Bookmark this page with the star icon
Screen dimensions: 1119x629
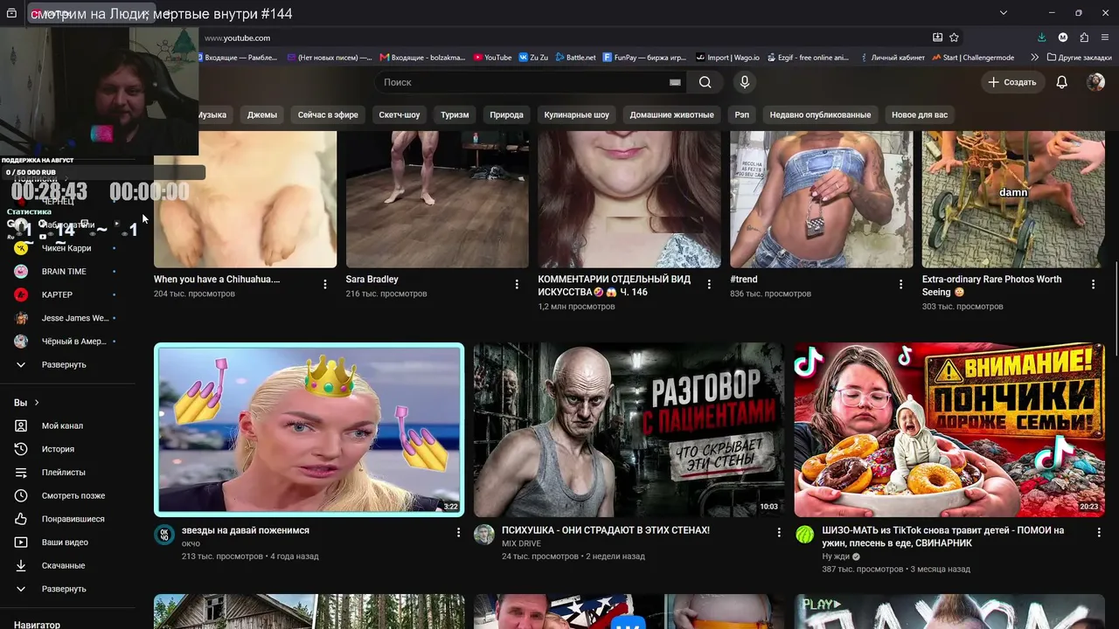click(954, 38)
